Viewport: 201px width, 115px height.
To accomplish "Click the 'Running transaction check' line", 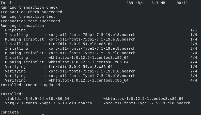I will [x=29, y=7].
